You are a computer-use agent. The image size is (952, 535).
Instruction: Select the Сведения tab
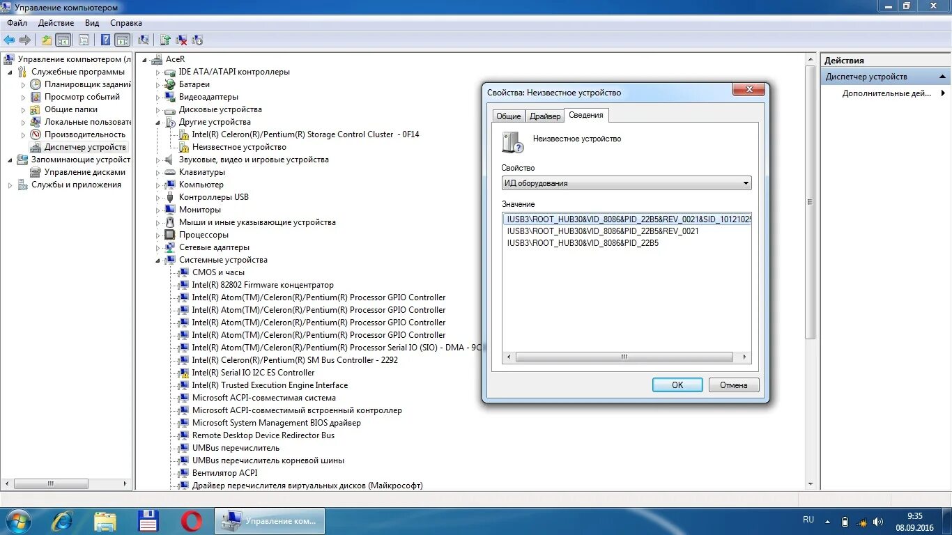[x=587, y=115]
